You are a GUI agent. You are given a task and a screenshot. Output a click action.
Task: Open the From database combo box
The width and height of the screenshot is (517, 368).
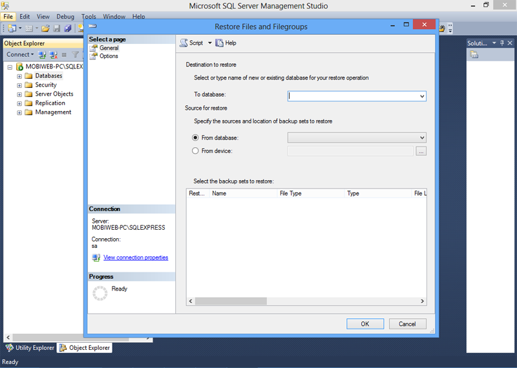(x=357, y=138)
